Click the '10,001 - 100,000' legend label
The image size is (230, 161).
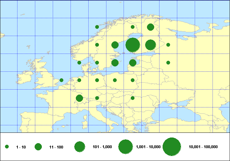point(203,147)
